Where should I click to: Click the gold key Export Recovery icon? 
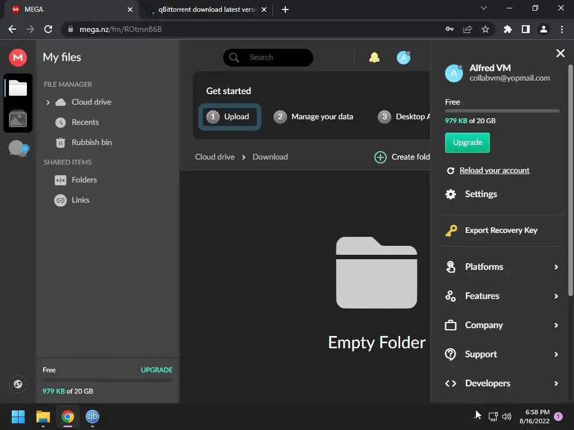[451, 230]
